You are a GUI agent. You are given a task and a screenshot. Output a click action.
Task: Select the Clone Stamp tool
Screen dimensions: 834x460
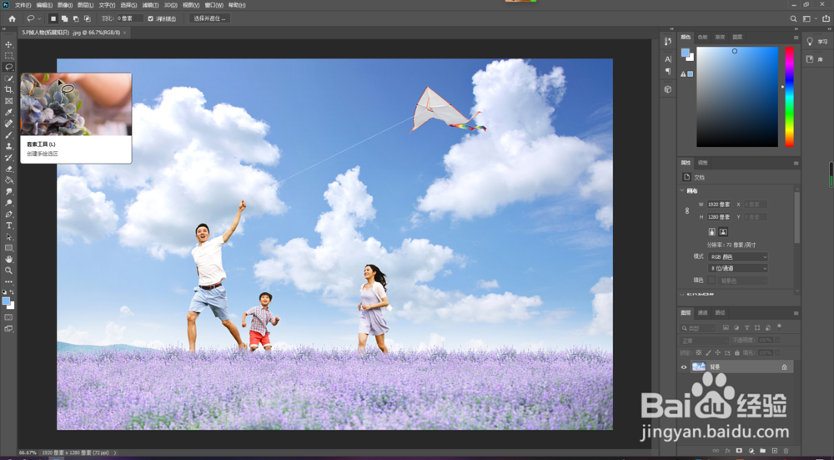coord(8,146)
